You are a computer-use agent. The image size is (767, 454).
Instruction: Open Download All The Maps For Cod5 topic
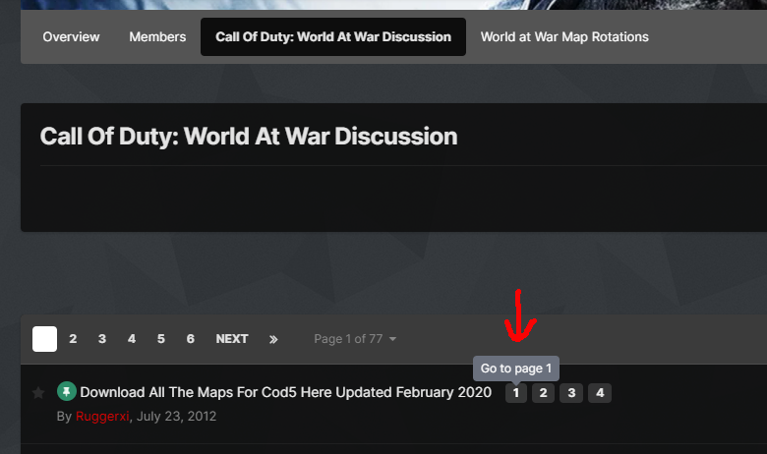(x=286, y=392)
